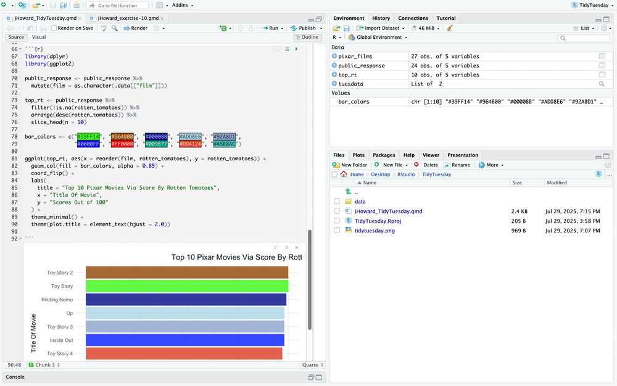
Task: Open the 46 MiB memory usage dropdown
Action: 425,28
